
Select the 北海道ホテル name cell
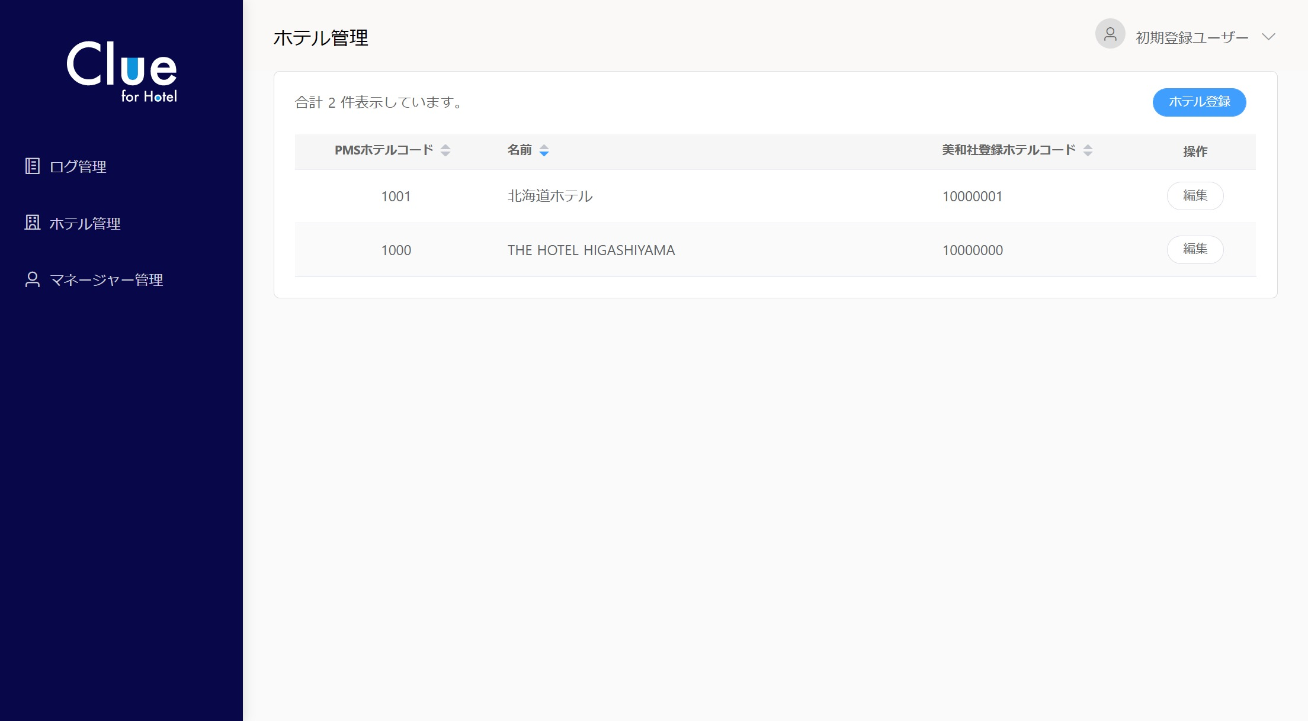coord(550,197)
